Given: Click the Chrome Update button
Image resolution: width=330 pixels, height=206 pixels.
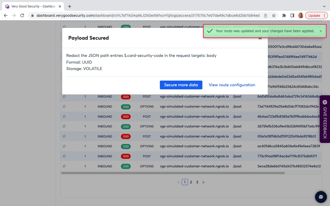Looking at the screenshot, I should tap(314, 15).
